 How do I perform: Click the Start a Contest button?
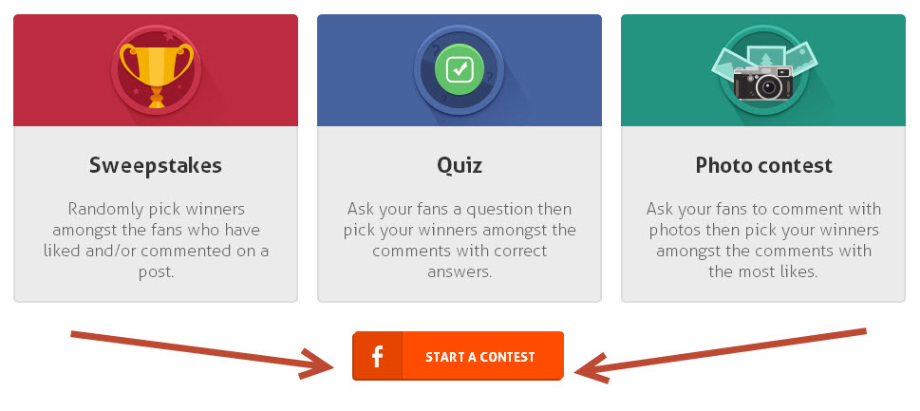point(458,356)
